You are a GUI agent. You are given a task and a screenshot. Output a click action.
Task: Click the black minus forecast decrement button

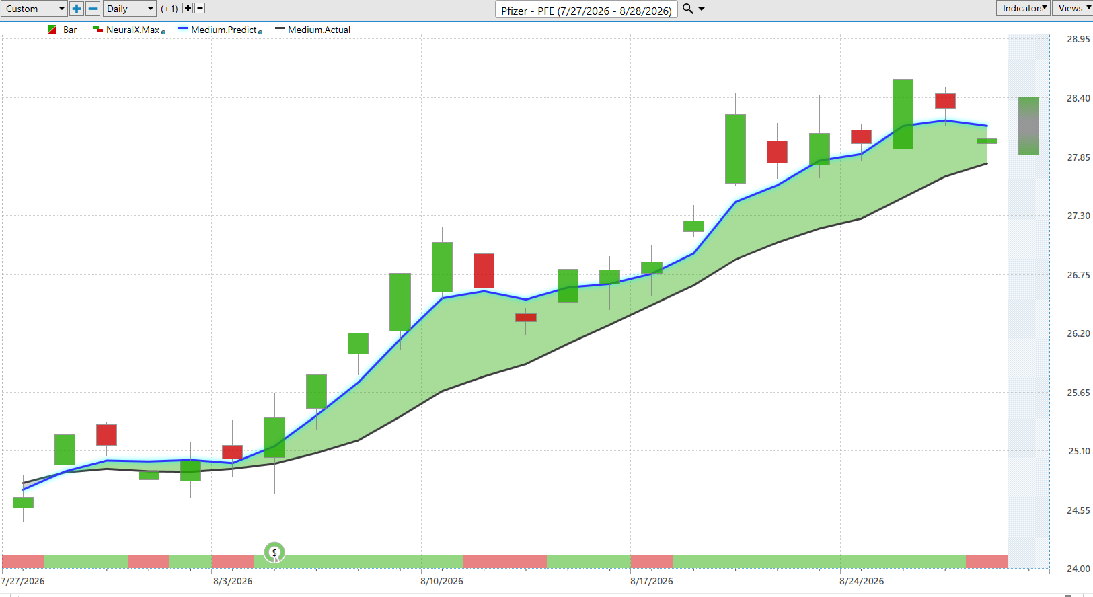pyautogui.click(x=200, y=9)
